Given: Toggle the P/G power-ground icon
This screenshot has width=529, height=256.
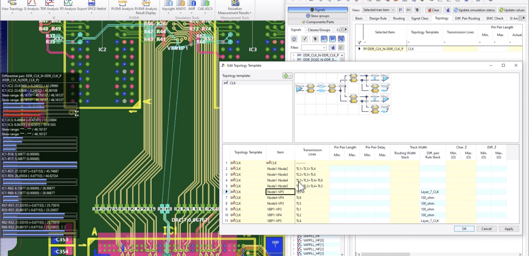Looking at the screenshot, I should pos(341,39).
